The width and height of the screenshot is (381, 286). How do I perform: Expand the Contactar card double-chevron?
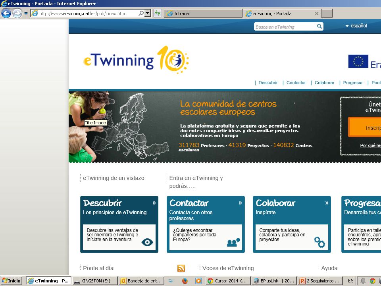pos(241,203)
